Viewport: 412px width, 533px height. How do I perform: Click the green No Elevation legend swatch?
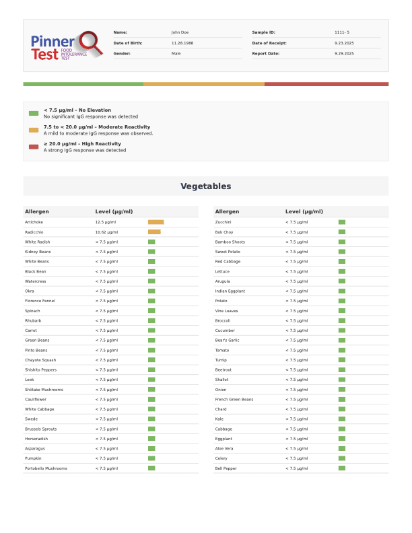(34, 113)
